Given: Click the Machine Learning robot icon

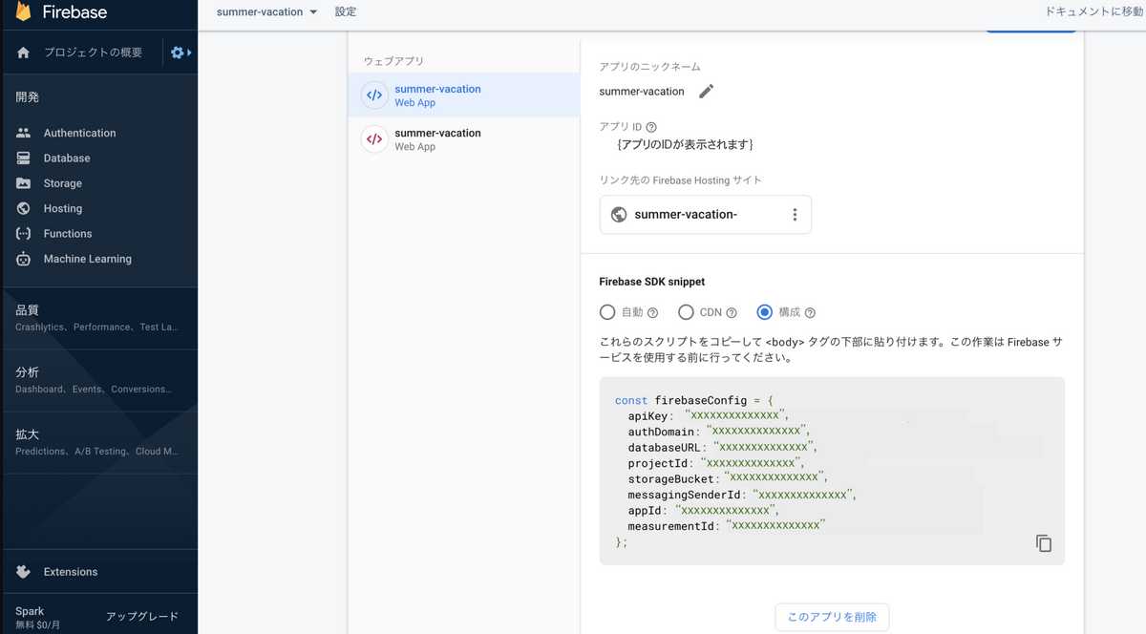Looking at the screenshot, I should pyautogui.click(x=24, y=259).
